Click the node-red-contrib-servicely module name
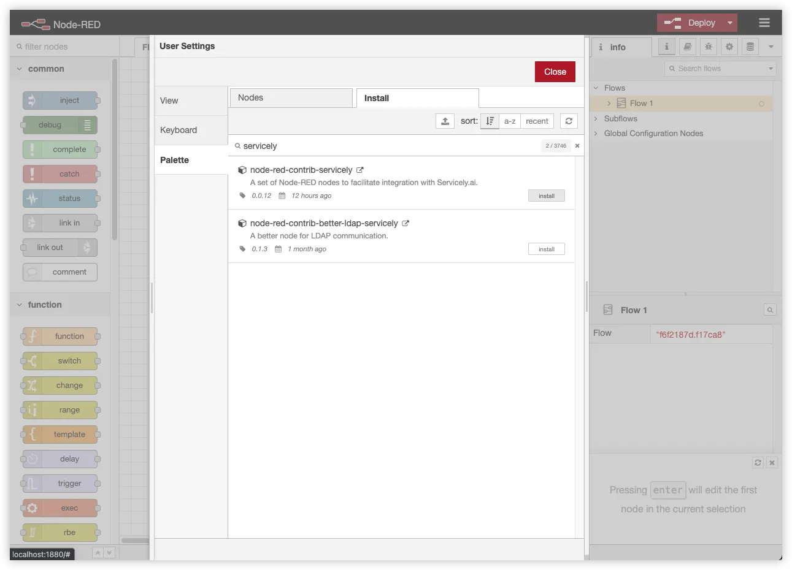 pos(301,170)
